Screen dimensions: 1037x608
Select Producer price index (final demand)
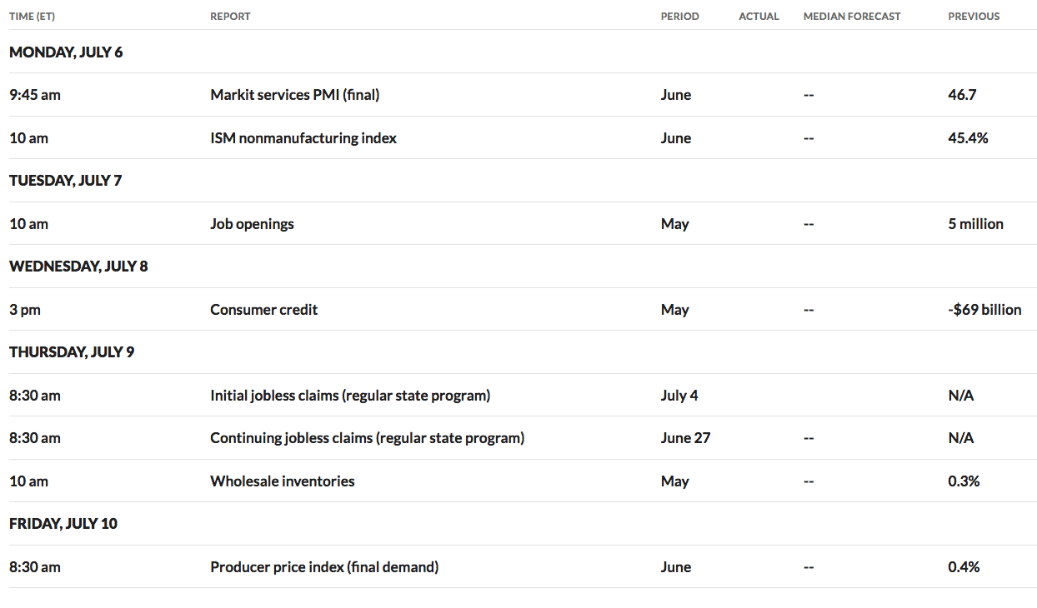tap(324, 567)
